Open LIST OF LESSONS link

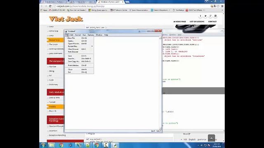[x=197, y=21]
